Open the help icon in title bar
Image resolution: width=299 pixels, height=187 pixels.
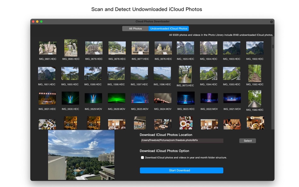click(x=271, y=22)
